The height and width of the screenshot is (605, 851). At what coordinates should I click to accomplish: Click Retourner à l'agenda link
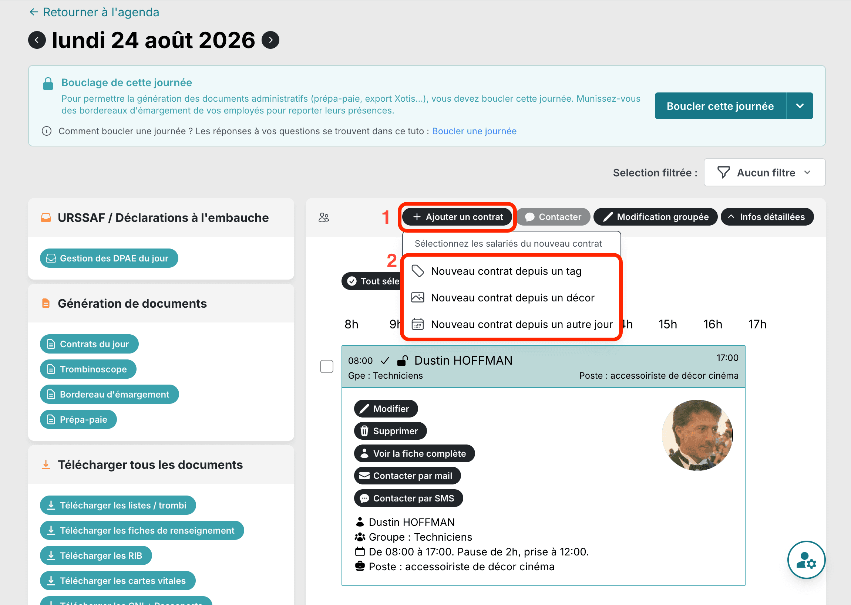click(94, 12)
